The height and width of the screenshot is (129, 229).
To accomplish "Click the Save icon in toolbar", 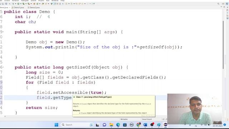I will pos(0,4).
